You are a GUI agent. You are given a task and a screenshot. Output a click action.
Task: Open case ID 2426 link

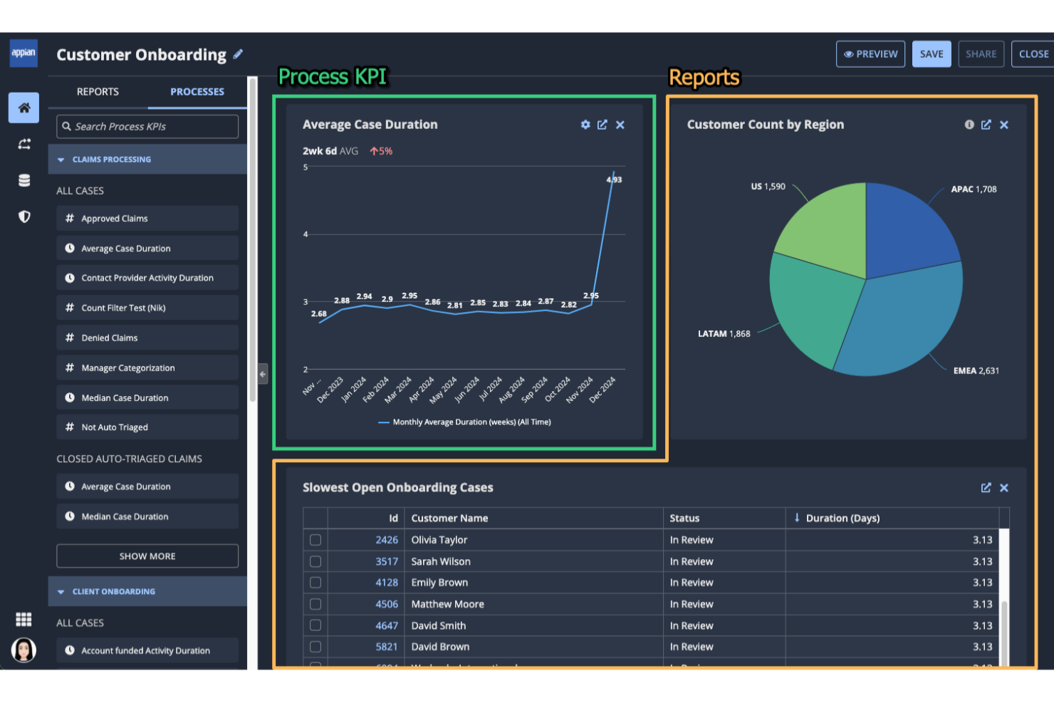(387, 540)
